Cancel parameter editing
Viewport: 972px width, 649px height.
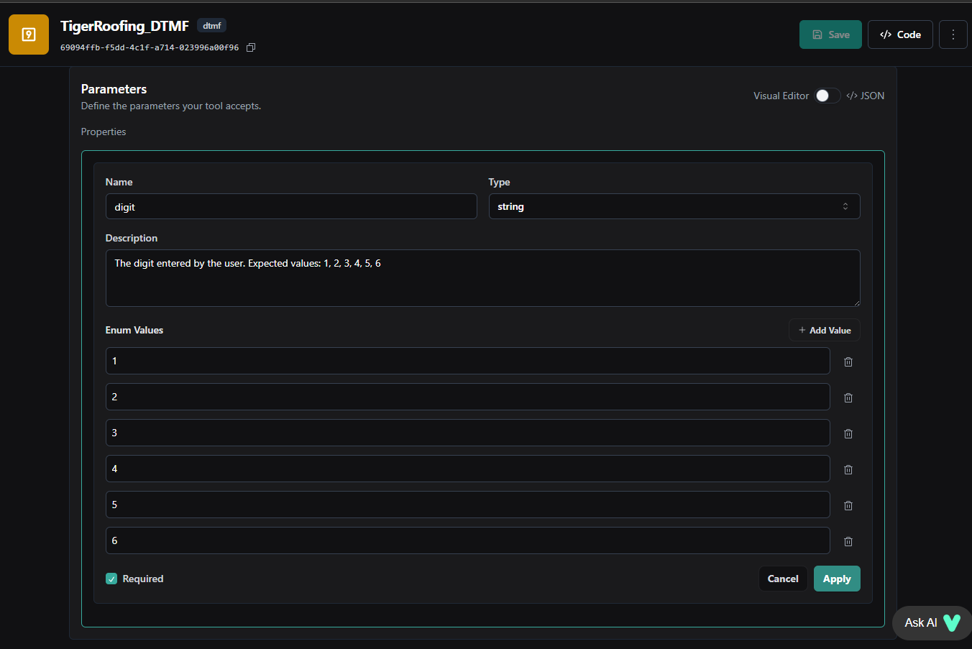[x=783, y=579]
